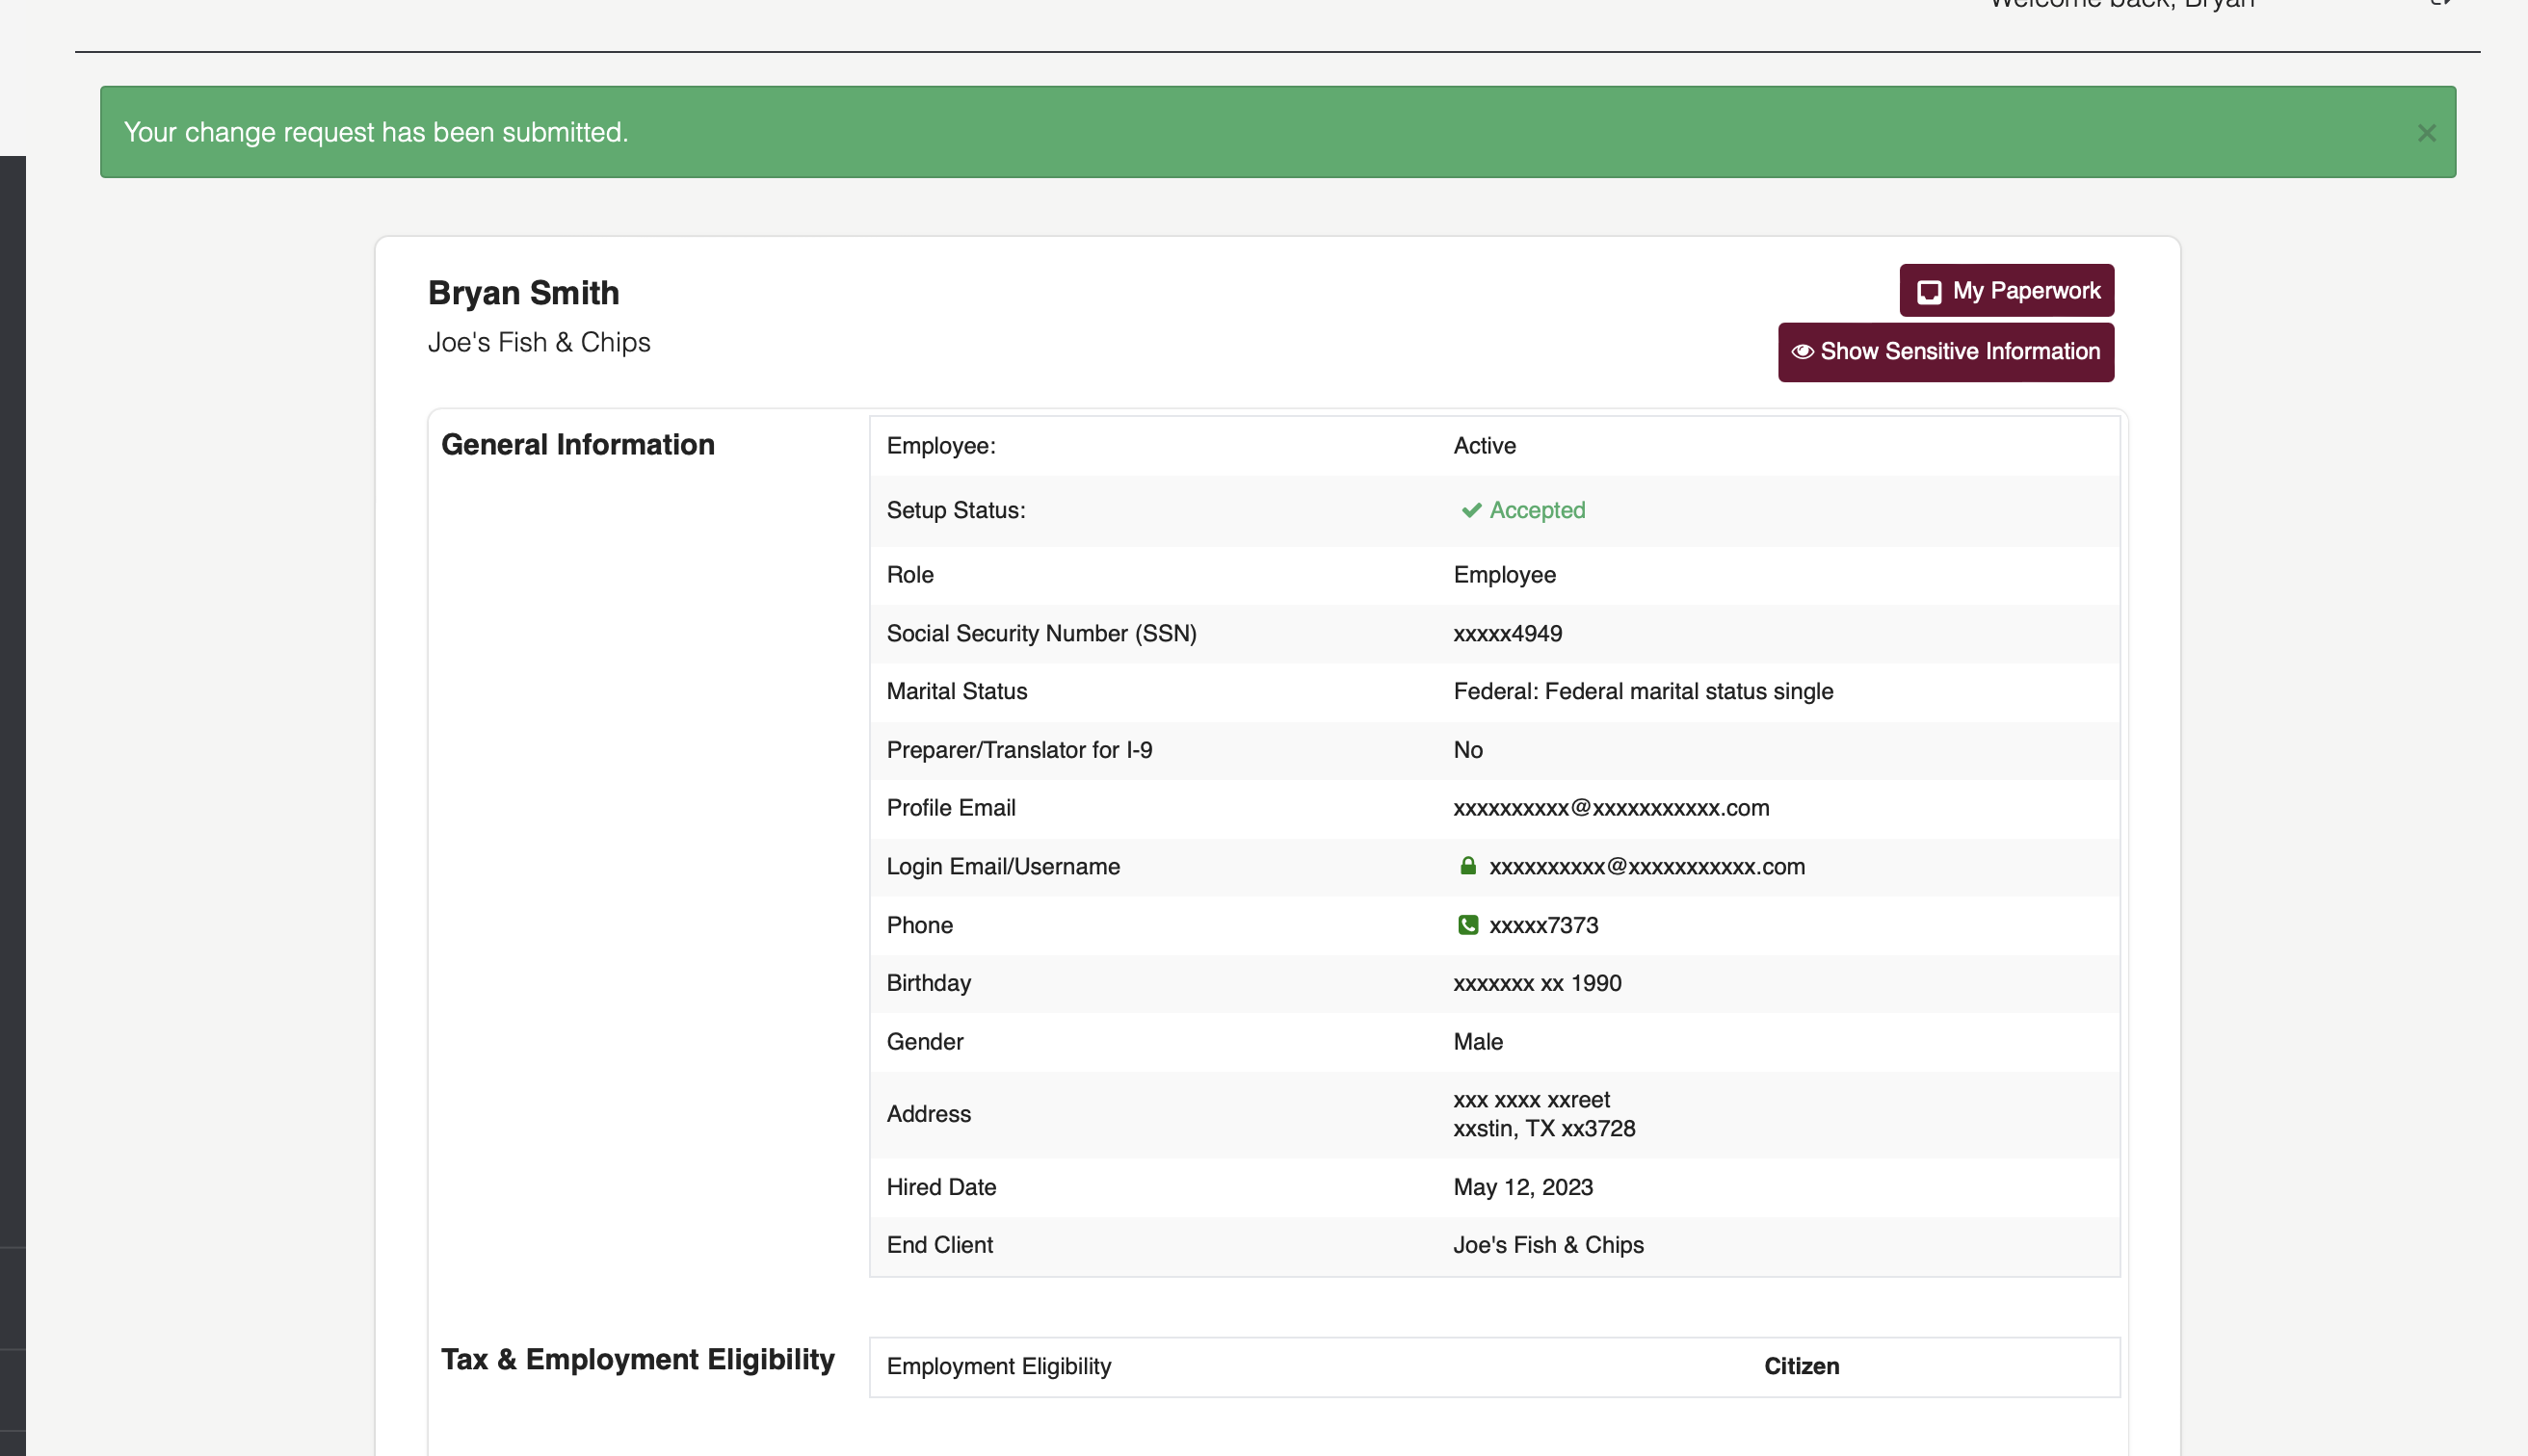Click the masked Profile Email address
The height and width of the screenshot is (1456, 2528).
coord(1612,808)
